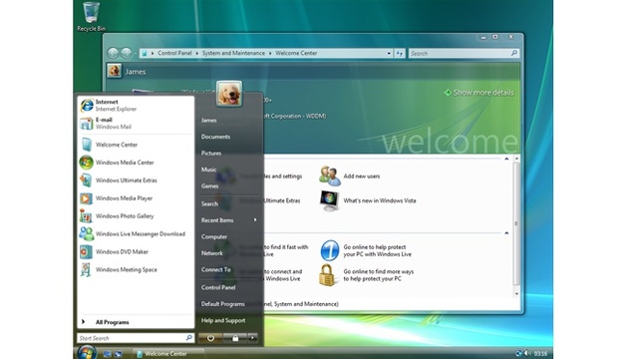Click the dog user picture in Start menu
The height and width of the screenshot is (359, 638).
point(229,93)
